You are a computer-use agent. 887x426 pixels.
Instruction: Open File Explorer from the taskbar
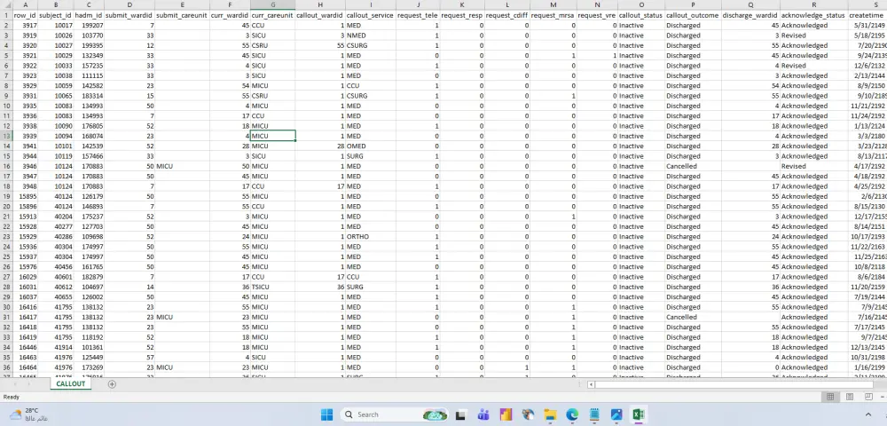pos(550,414)
